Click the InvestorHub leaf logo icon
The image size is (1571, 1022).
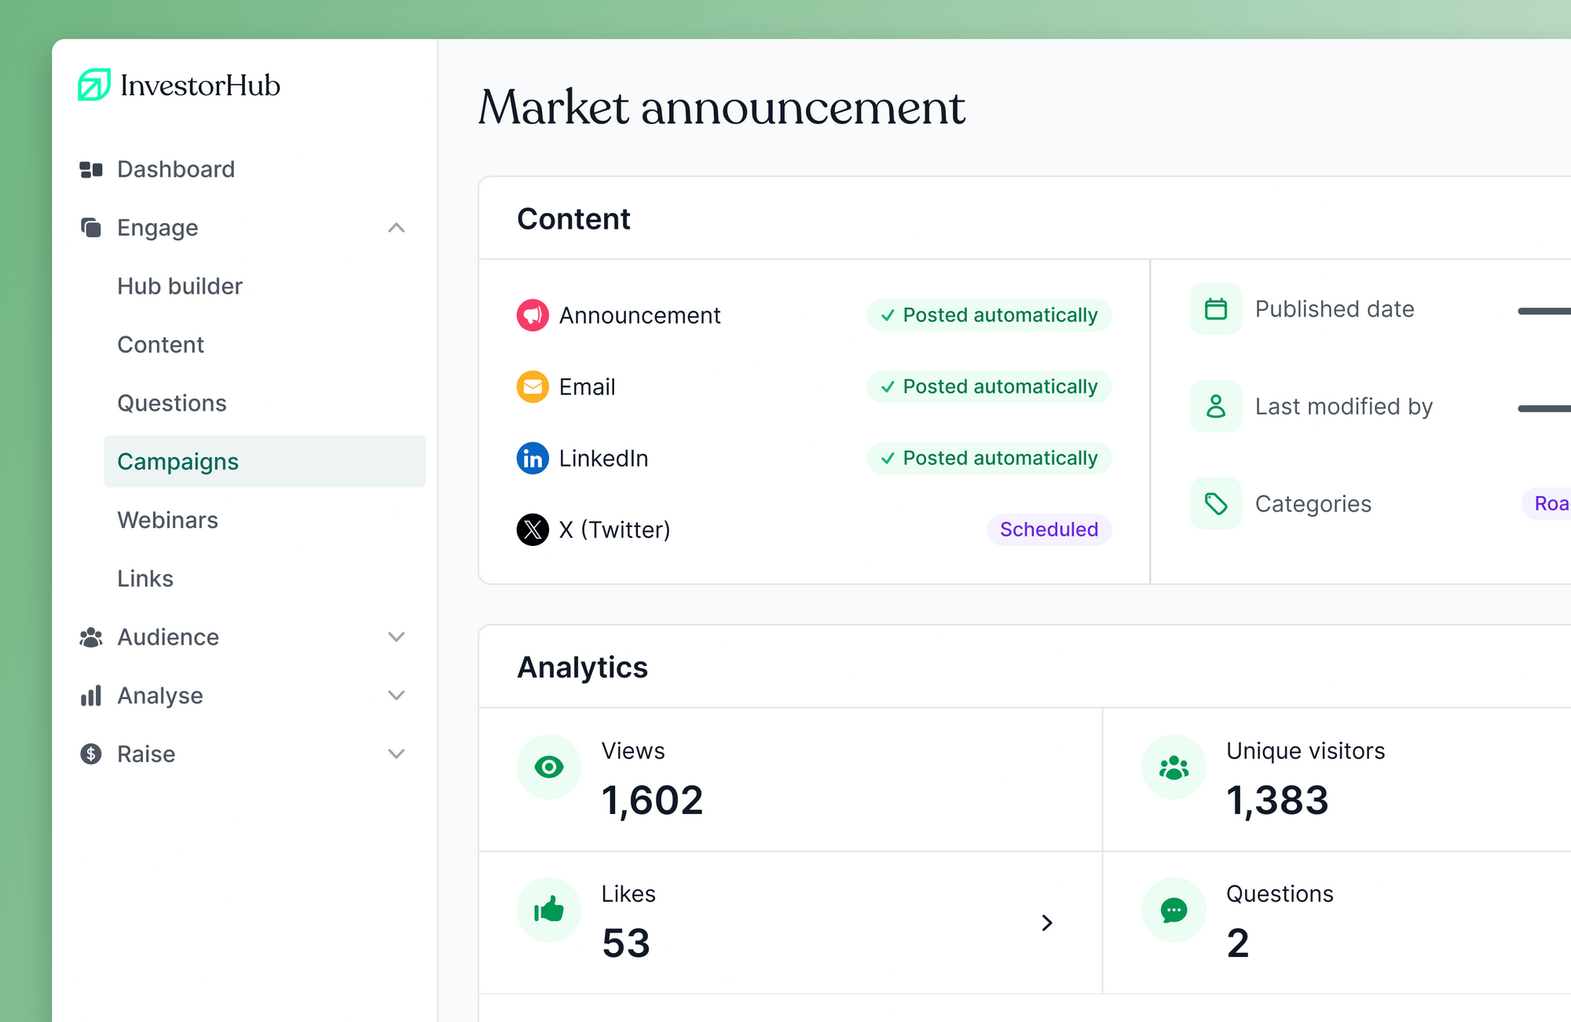94,85
